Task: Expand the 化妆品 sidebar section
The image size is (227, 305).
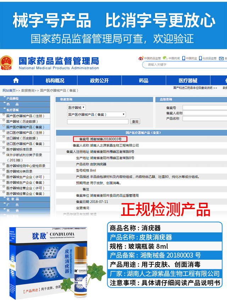Action: (25, 199)
